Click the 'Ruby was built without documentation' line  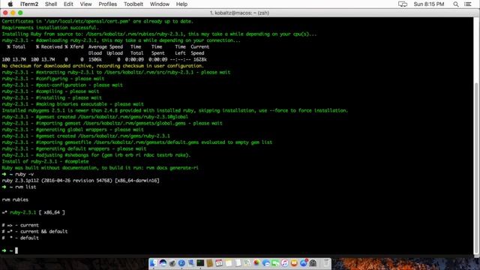(100, 168)
